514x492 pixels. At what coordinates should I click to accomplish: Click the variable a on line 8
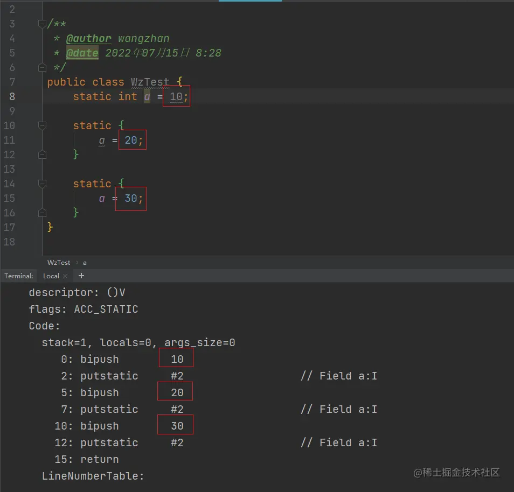point(147,97)
